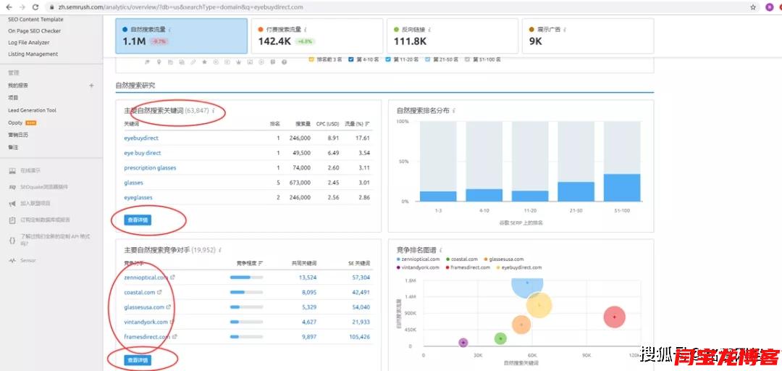Click the red framesdirect.com bubble in chart

(x=614, y=317)
